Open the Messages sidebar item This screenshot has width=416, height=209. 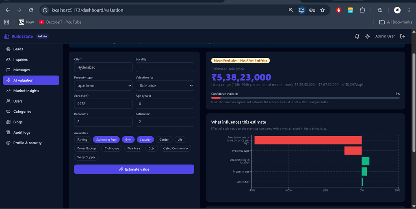pos(31,70)
